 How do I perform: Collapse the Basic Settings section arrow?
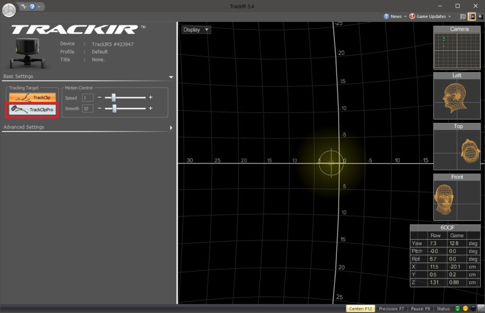click(171, 77)
